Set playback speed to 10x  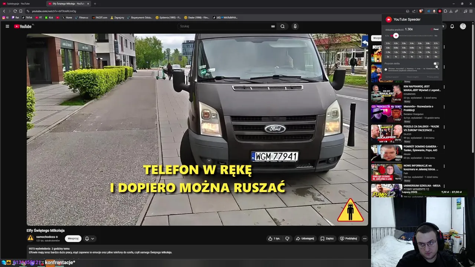pyautogui.click(x=436, y=57)
